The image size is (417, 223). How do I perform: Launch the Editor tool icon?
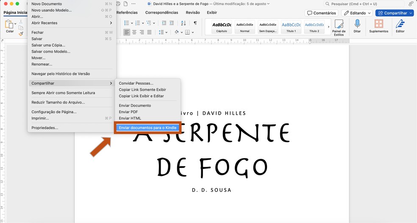(400, 24)
